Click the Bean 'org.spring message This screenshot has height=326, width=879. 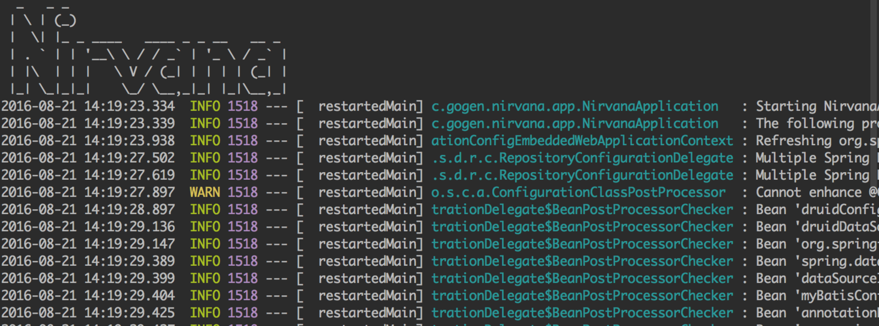click(817, 244)
